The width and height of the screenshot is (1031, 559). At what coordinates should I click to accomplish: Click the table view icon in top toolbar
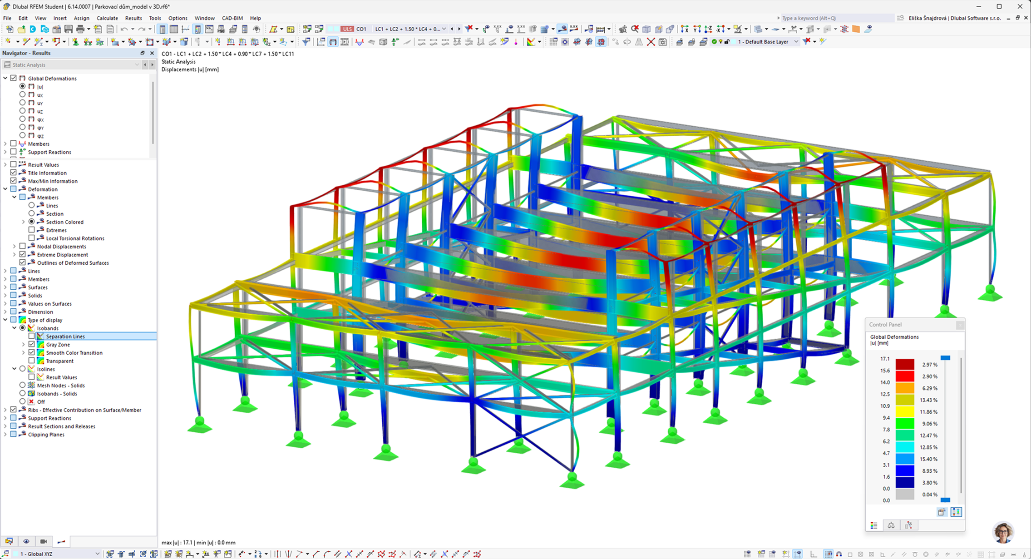[174, 29]
